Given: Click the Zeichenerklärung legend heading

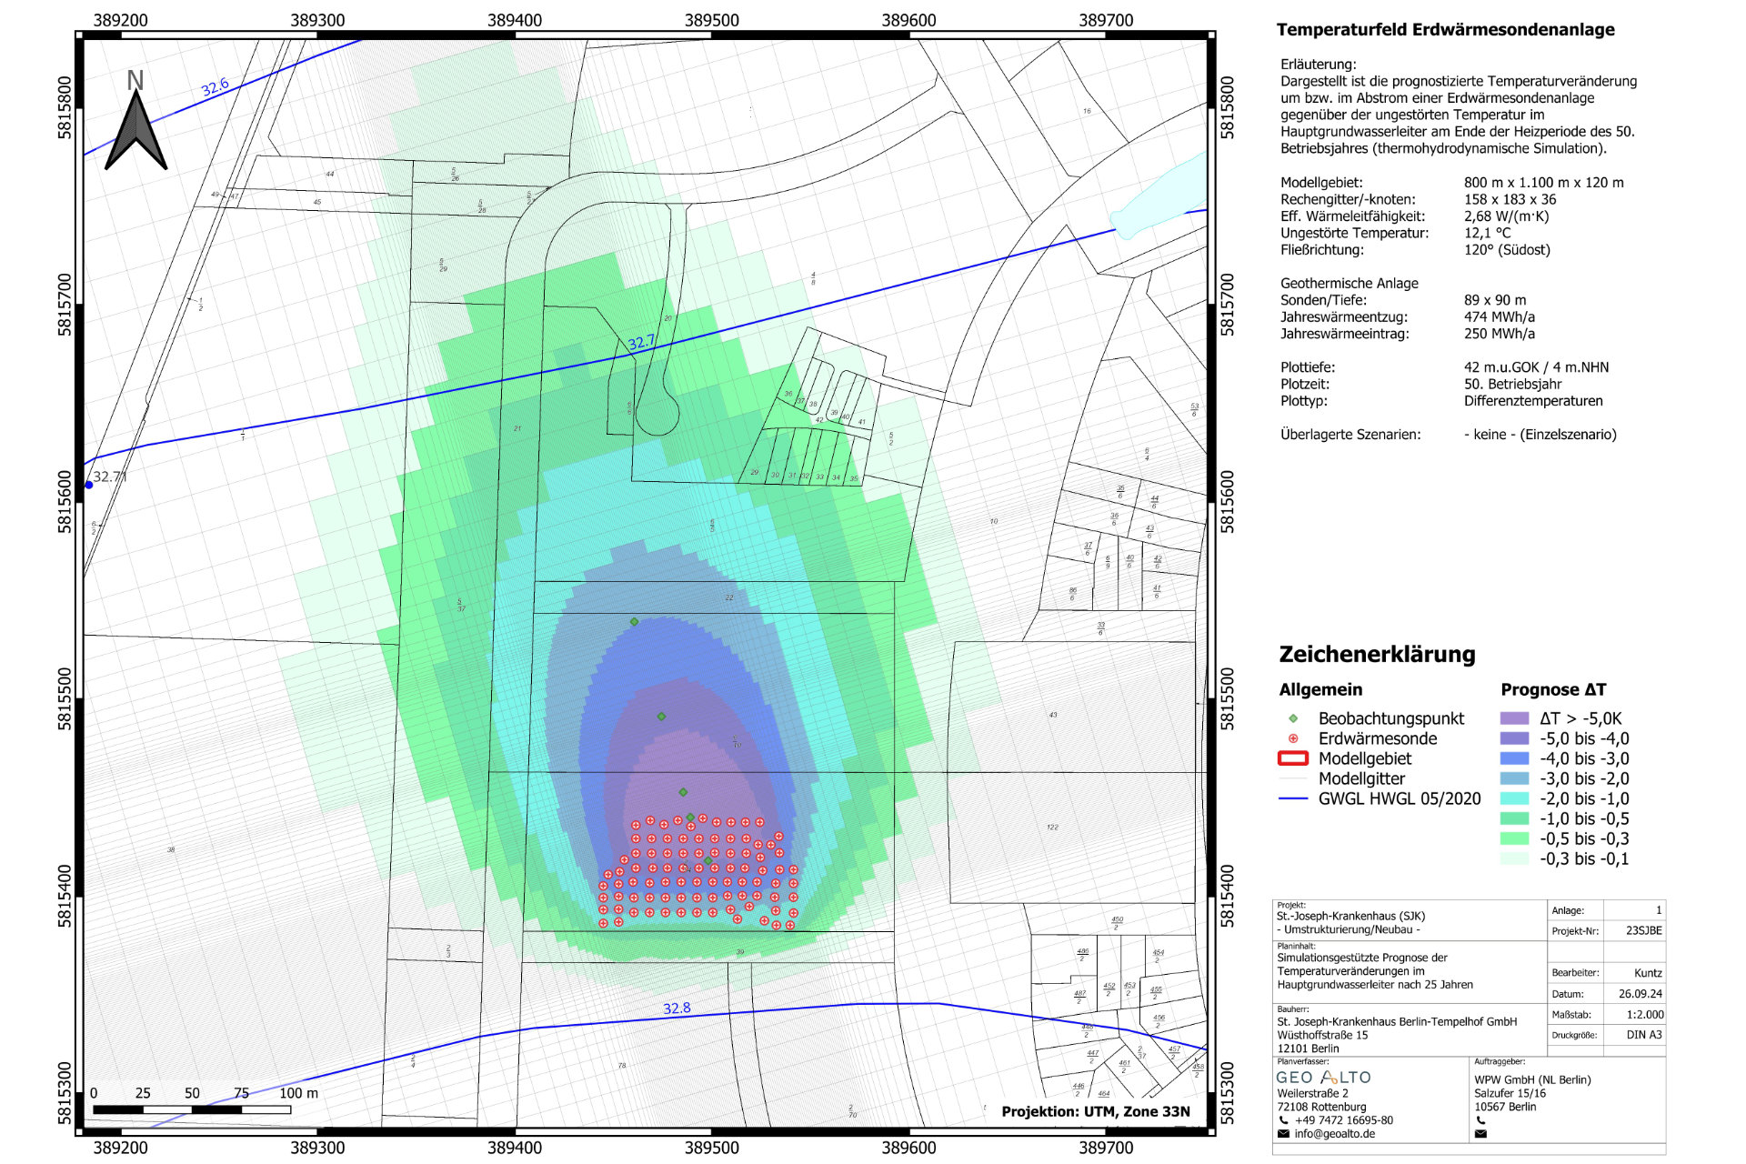Looking at the screenshot, I should 1377,654.
